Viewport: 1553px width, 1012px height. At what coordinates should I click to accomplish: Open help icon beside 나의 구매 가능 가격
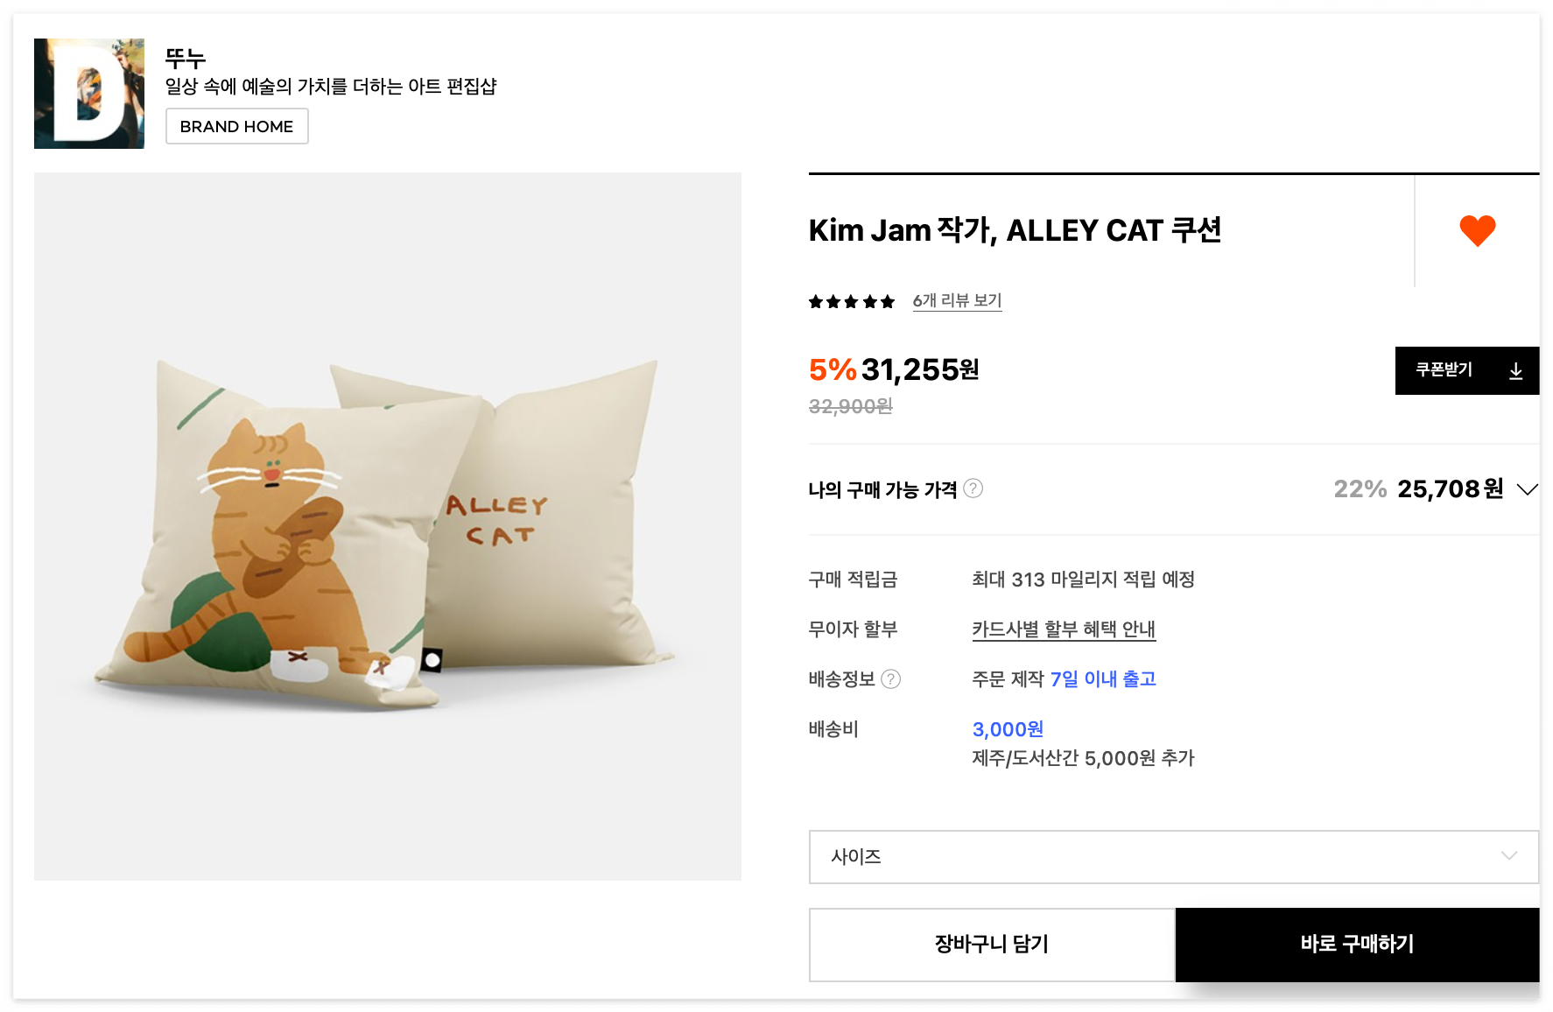click(x=974, y=488)
